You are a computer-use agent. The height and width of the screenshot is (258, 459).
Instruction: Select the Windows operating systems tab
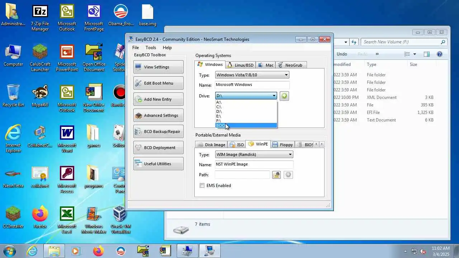point(210,64)
